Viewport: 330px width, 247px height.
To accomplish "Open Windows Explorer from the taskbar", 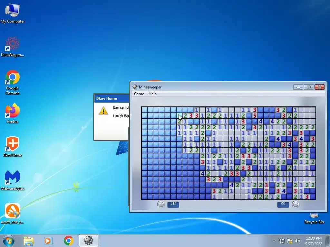I will [29, 241].
